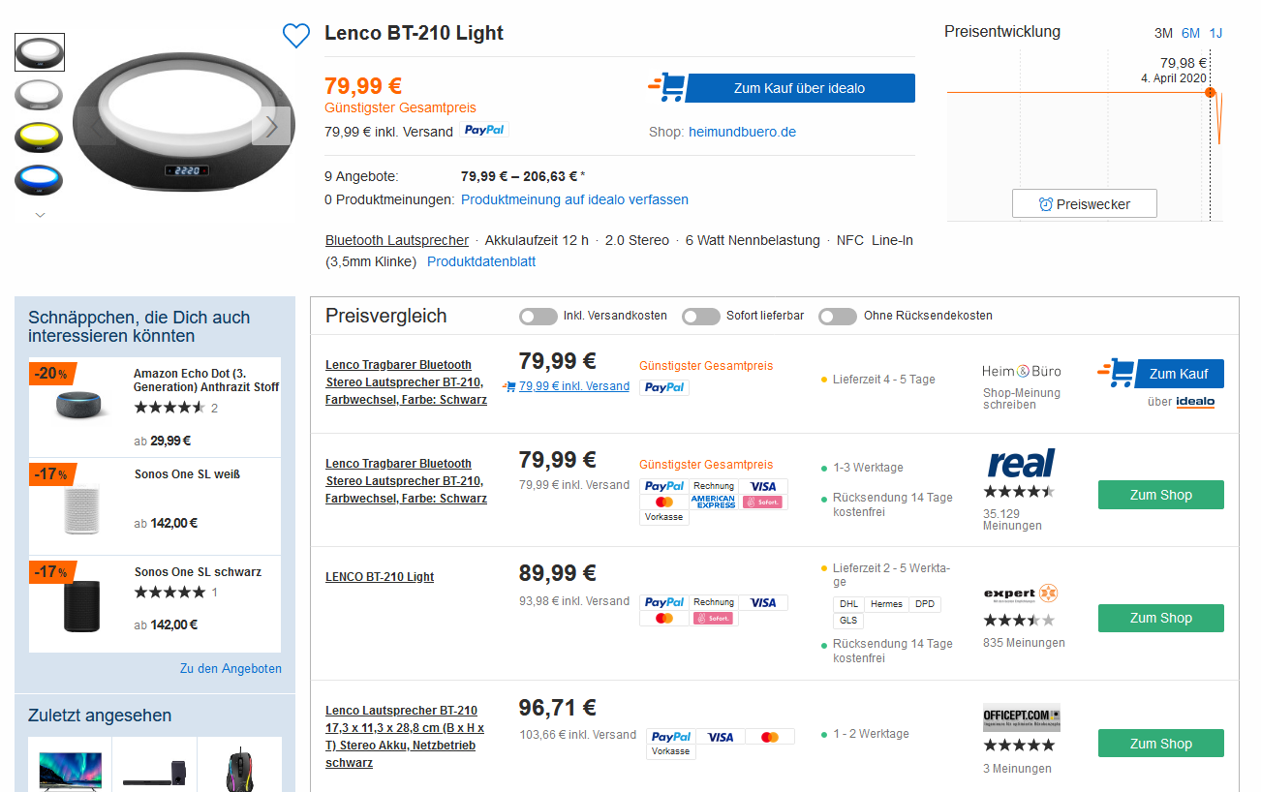Switch price chart to 3M range
This screenshot has height=792, width=1261.
click(x=1163, y=33)
